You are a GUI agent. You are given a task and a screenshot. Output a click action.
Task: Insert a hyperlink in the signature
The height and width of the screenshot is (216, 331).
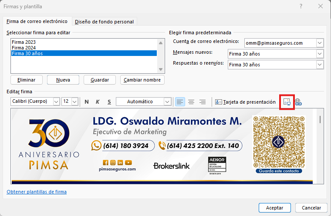(x=298, y=102)
